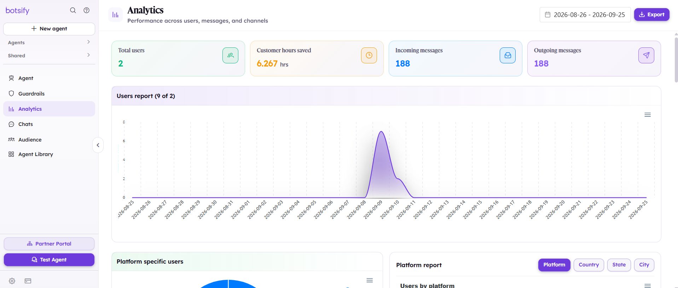Click the blue platform pie chart slice
The height and width of the screenshot is (288, 678).
point(228,284)
